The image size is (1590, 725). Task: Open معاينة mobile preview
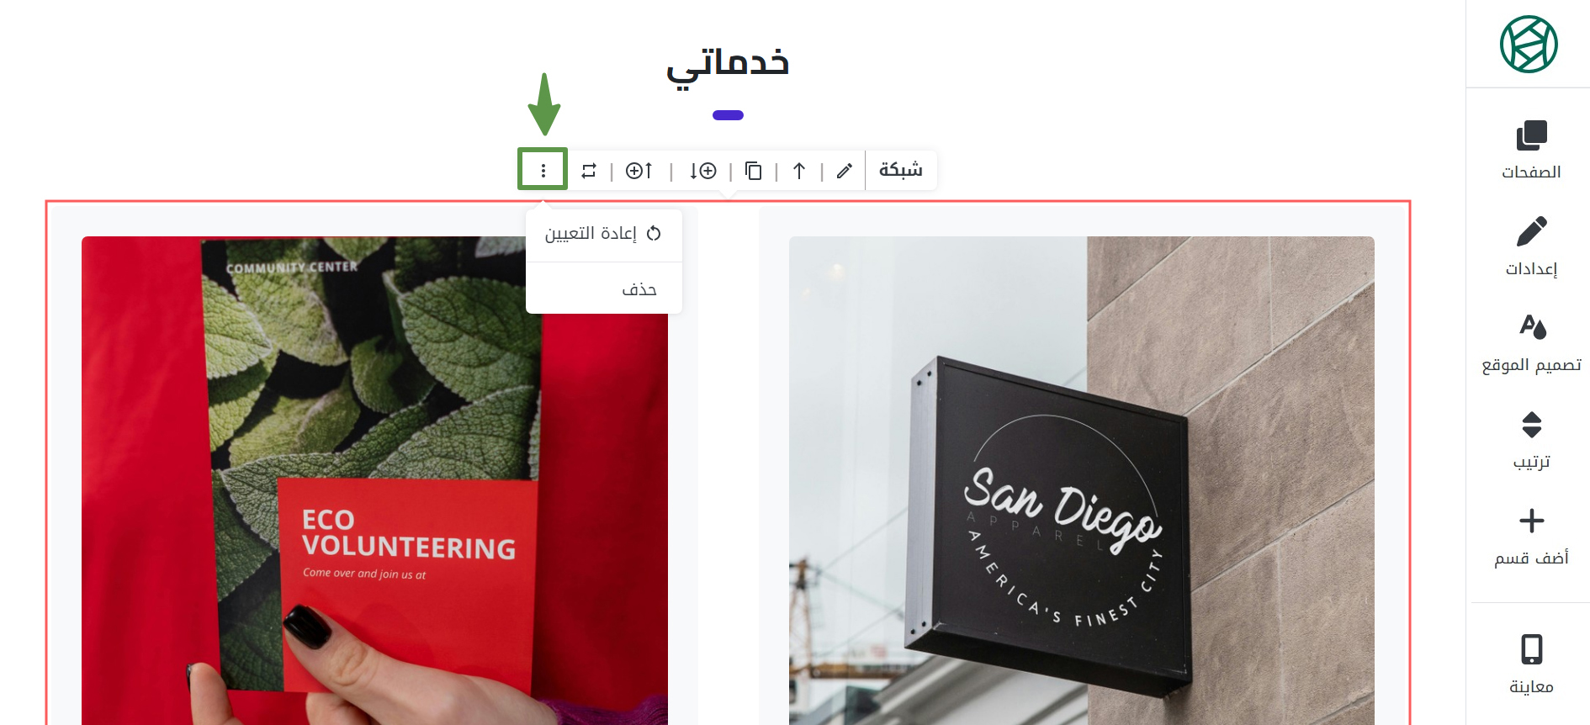[x=1531, y=664]
